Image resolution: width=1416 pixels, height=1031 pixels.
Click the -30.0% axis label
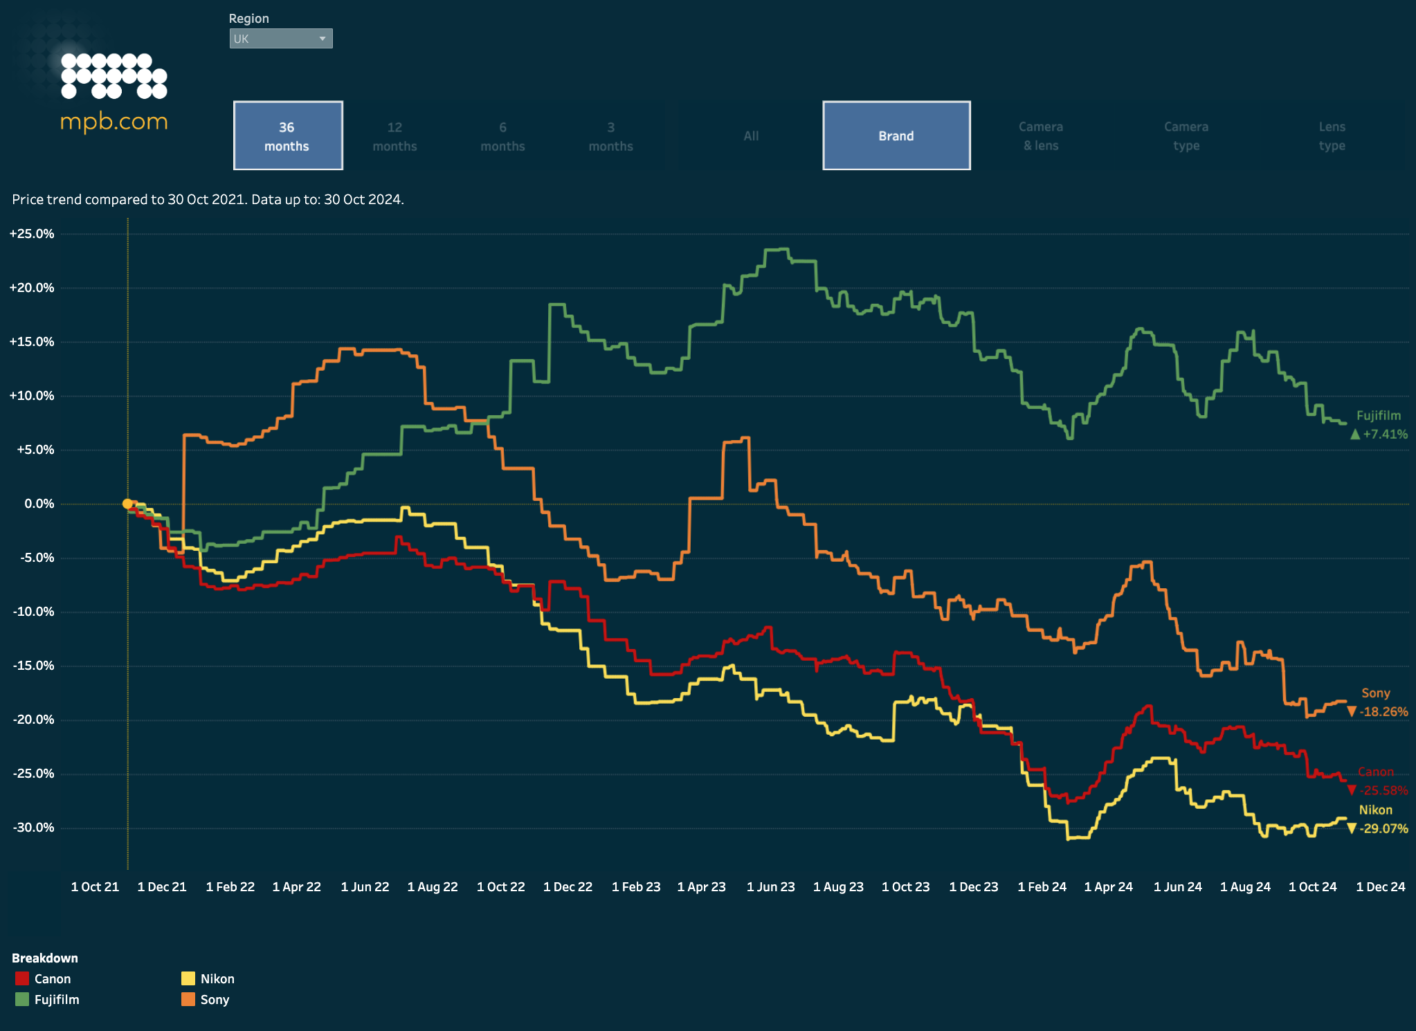point(33,828)
